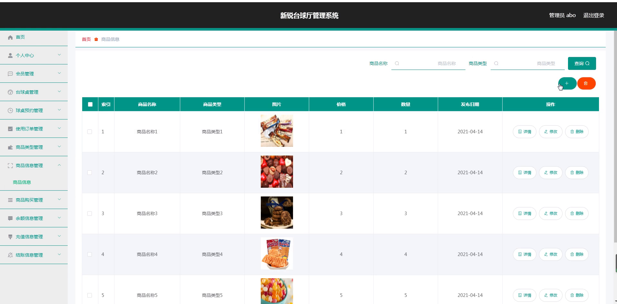Click the vertical page scrollbar
The image size is (617, 304).
pos(615,137)
